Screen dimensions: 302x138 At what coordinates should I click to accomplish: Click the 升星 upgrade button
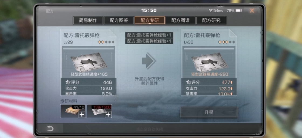pos(209,112)
